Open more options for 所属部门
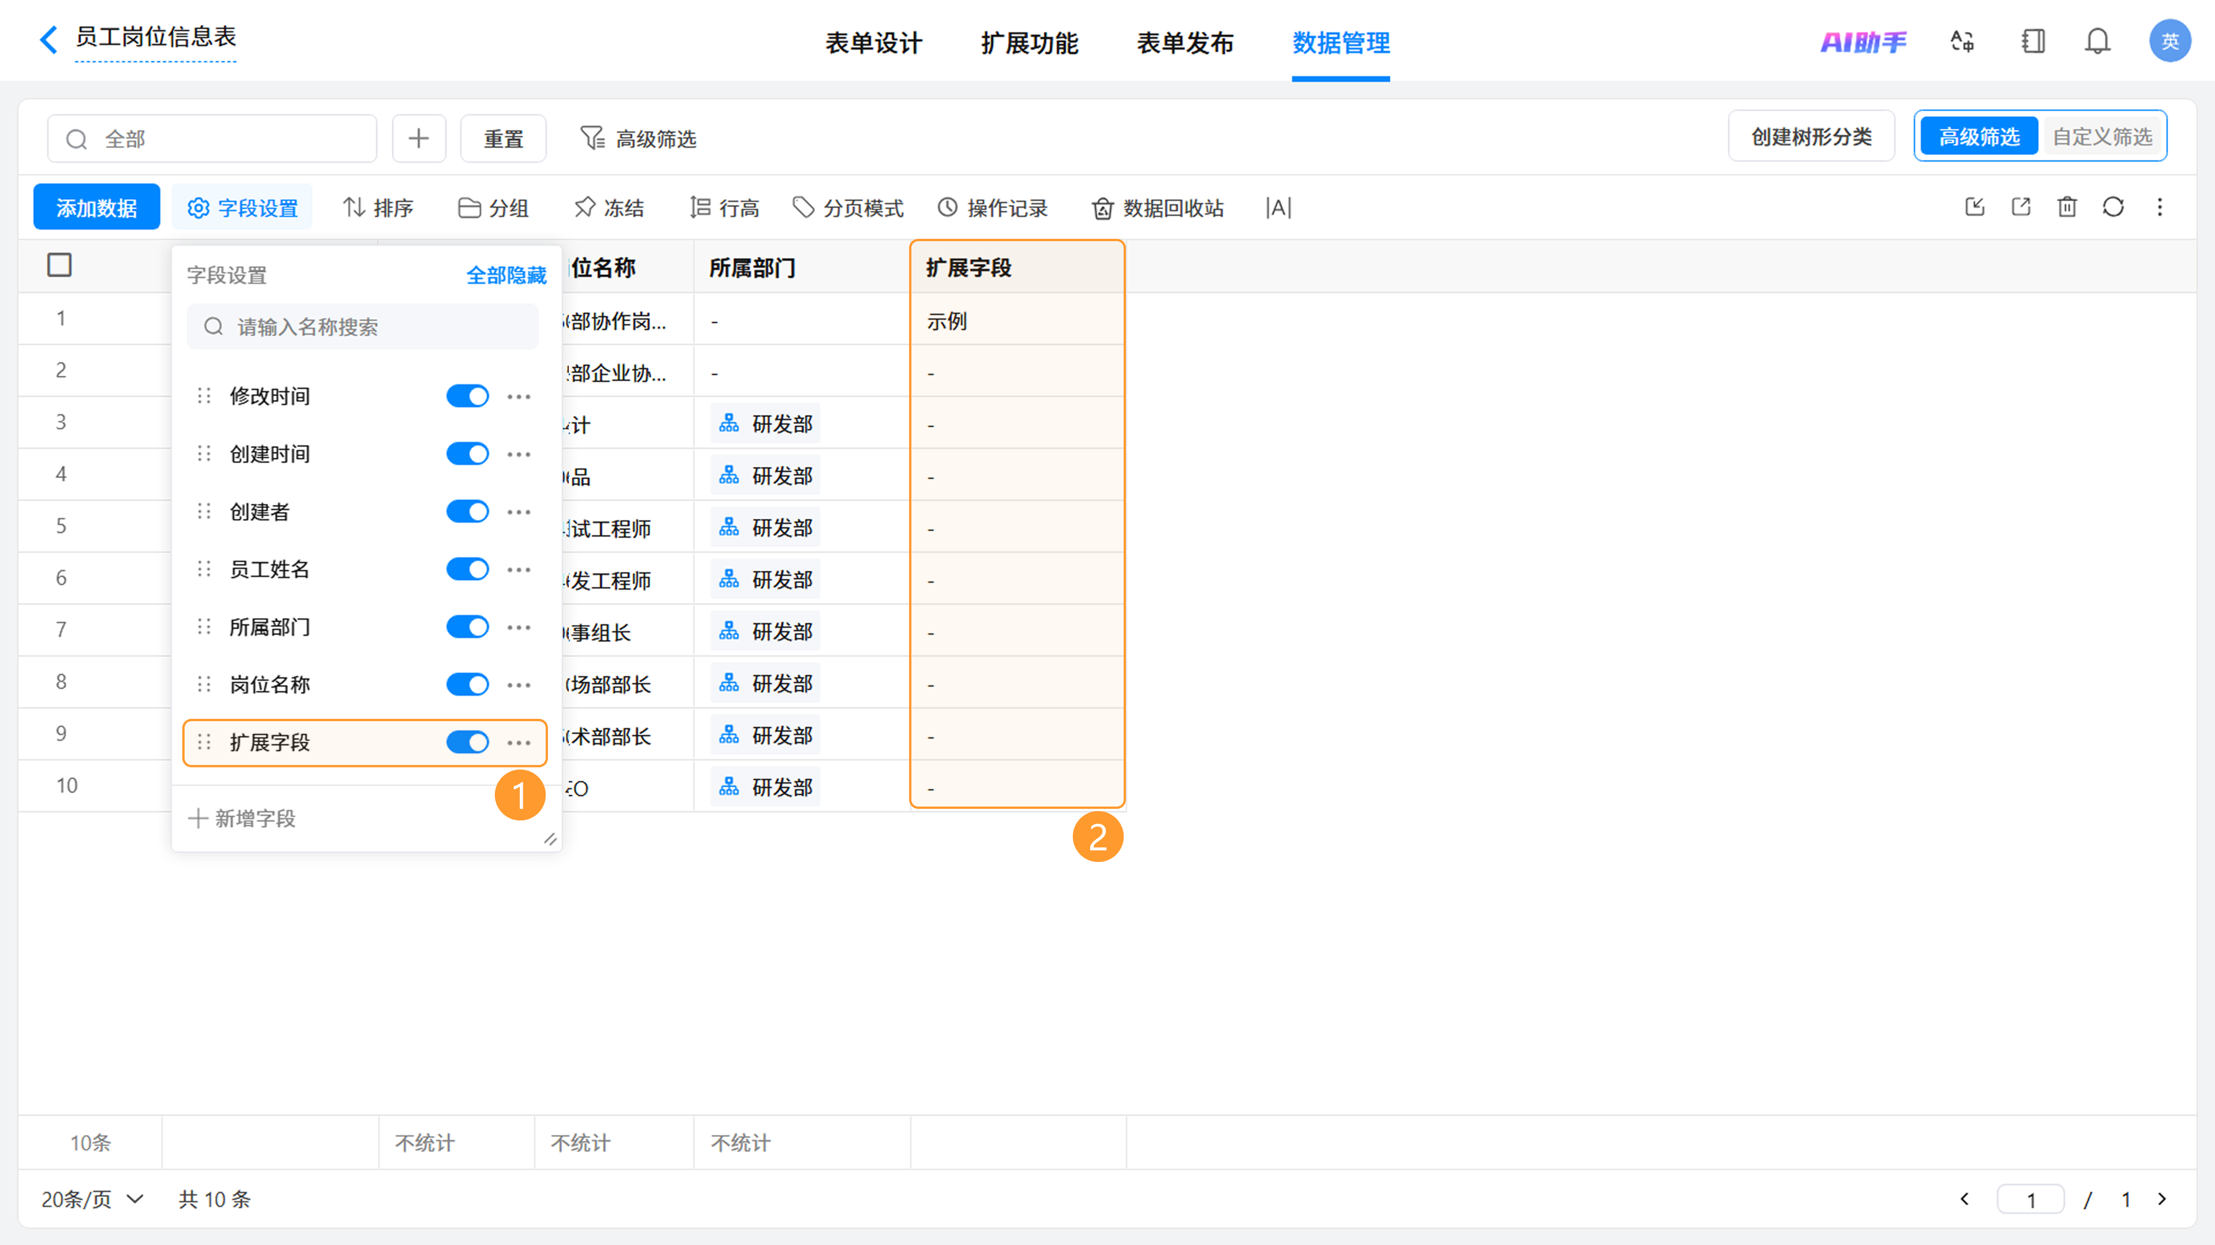 pos(519,628)
